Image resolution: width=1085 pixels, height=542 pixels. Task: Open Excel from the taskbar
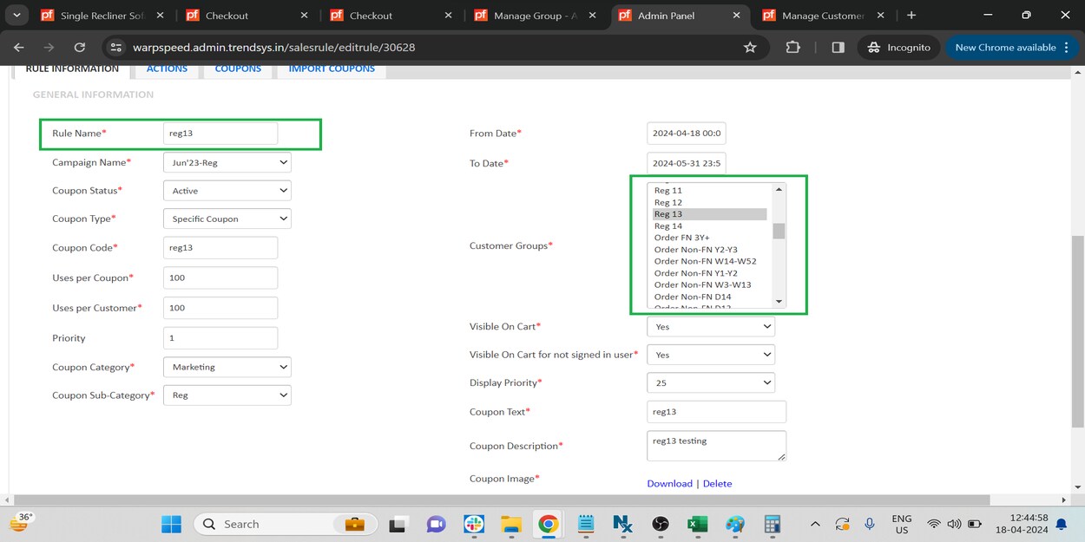pyautogui.click(x=697, y=524)
